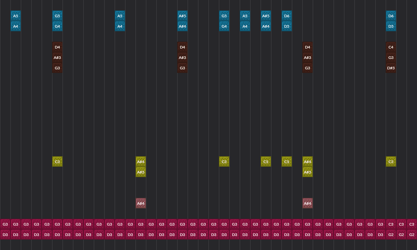The width and height of the screenshot is (417, 250).
Task: Click the blue D6 note above yellow C5
Action: 287,16
